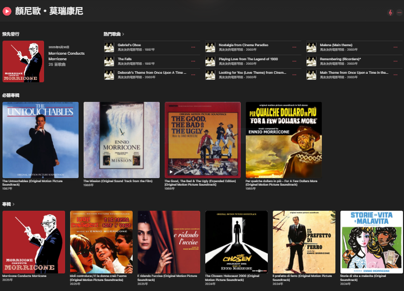Open The Chosen: Holocaust 2000 album cover
This screenshot has height=291, width=404.
coord(236,242)
